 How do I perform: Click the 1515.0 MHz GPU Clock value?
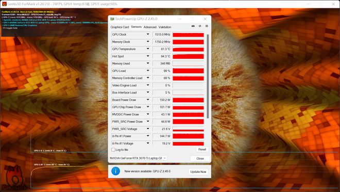coord(162,34)
